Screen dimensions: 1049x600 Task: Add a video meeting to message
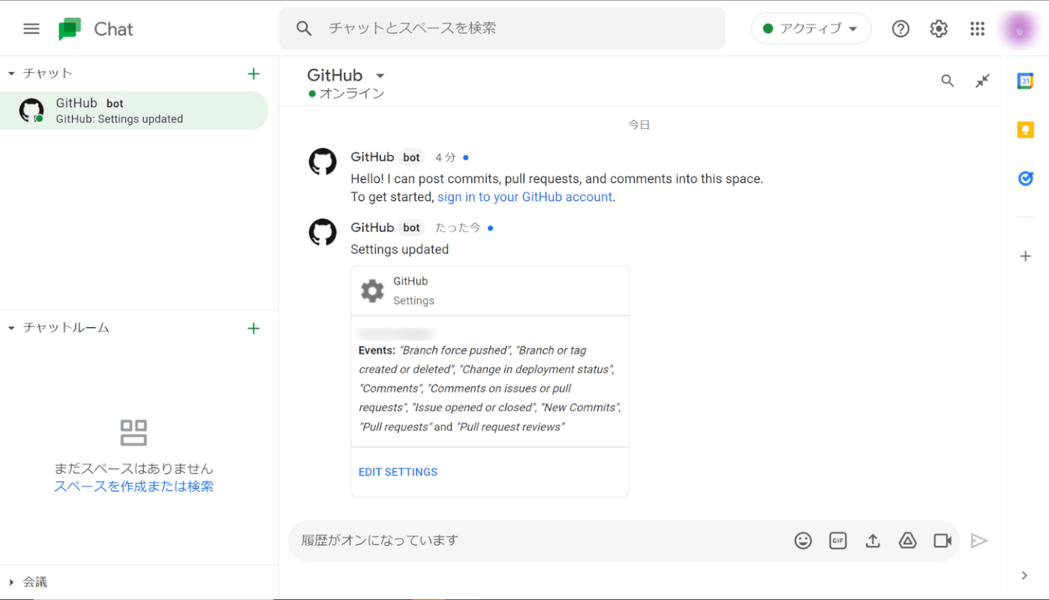tap(942, 541)
